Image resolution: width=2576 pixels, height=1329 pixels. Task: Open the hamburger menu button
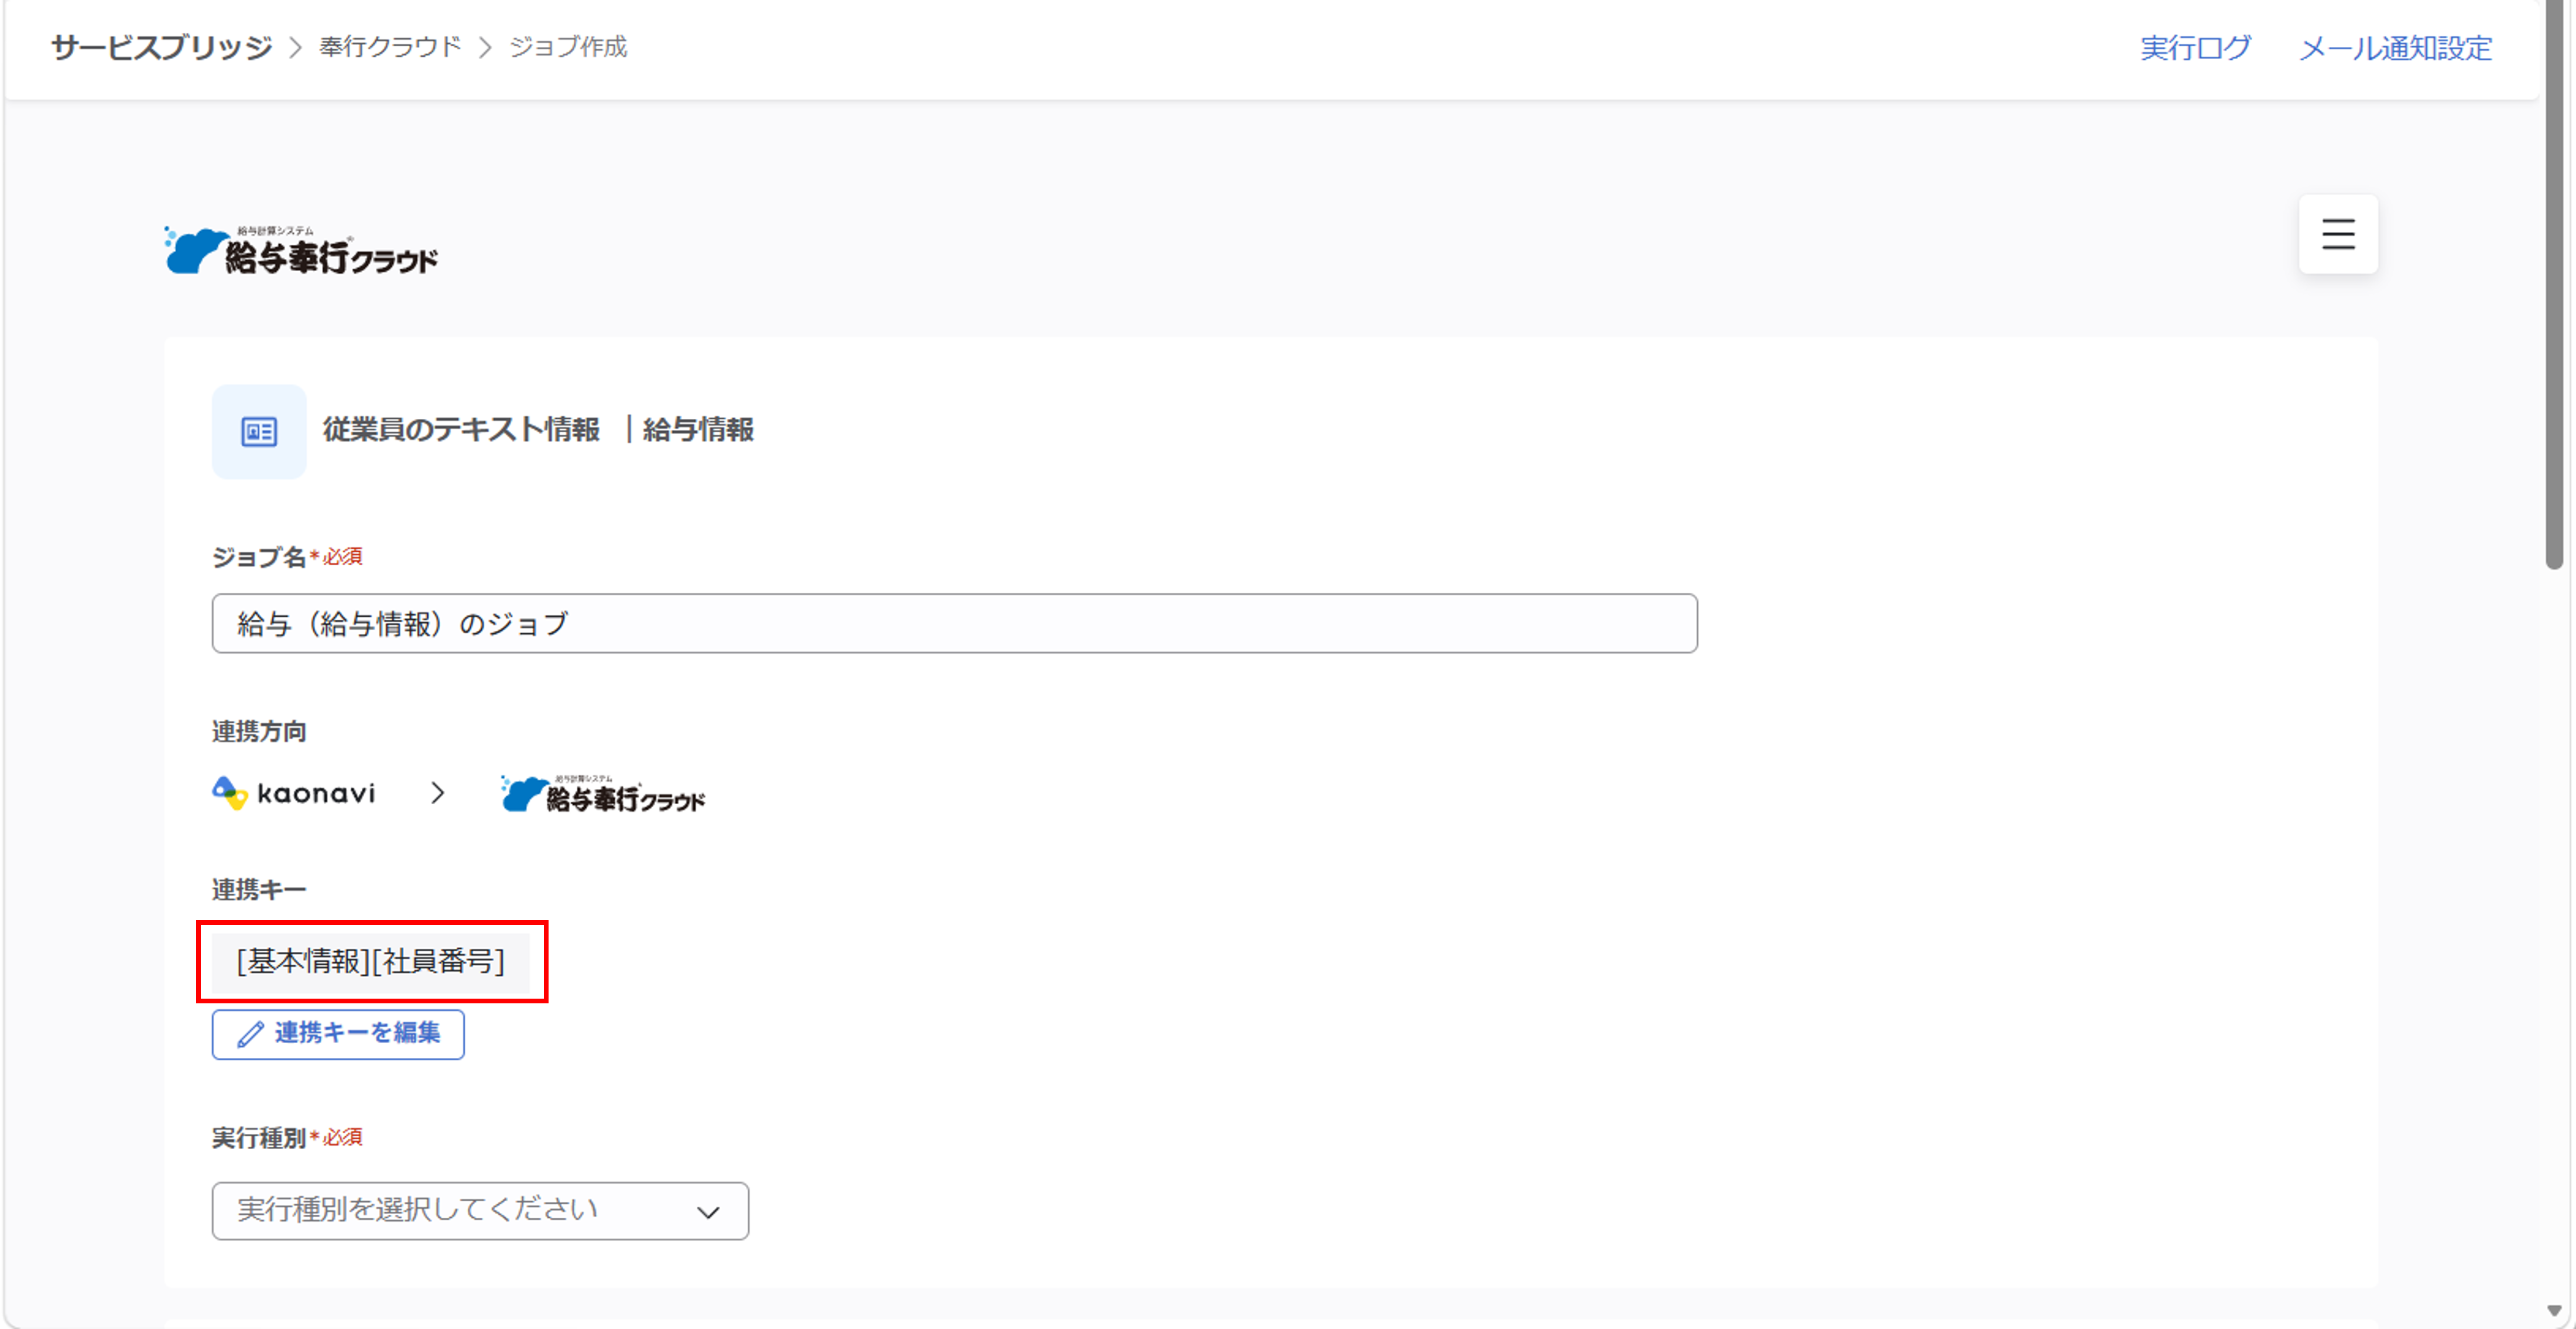click(2338, 234)
